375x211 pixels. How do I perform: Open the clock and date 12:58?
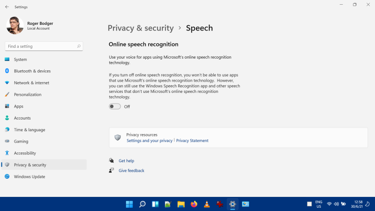coord(357,204)
